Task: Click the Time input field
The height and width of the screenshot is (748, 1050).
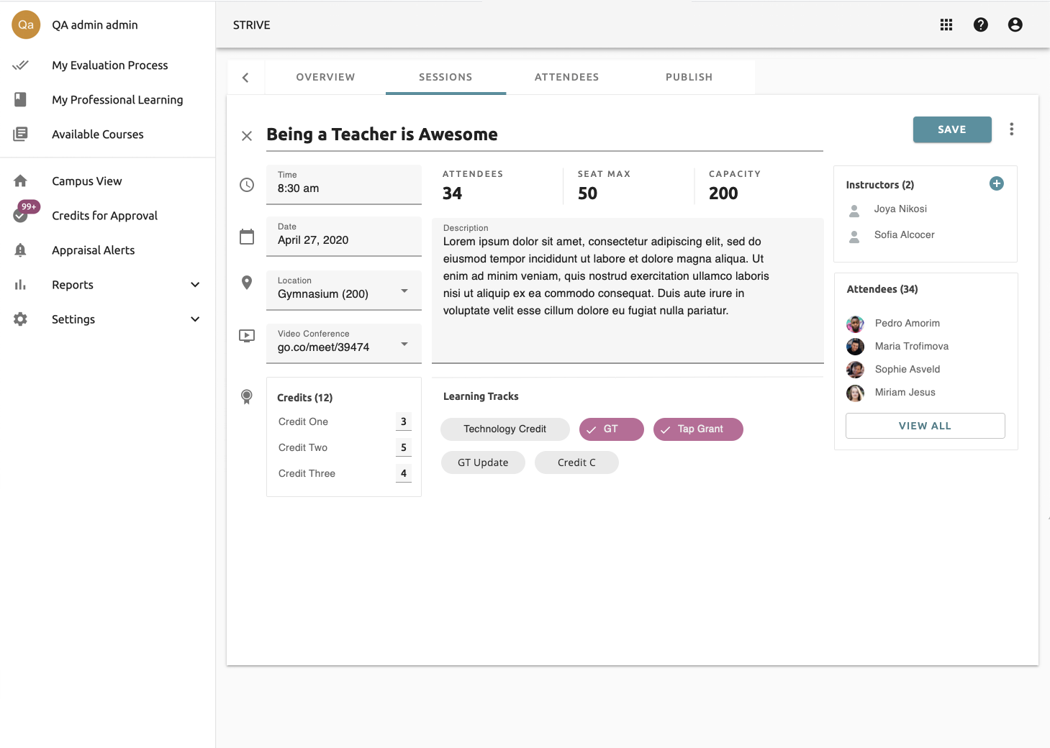Action: (x=343, y=185)
